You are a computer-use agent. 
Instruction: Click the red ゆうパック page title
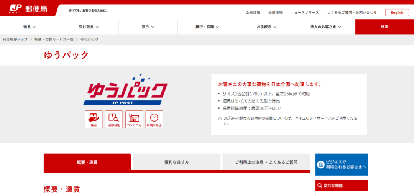(x=66, y=55)
